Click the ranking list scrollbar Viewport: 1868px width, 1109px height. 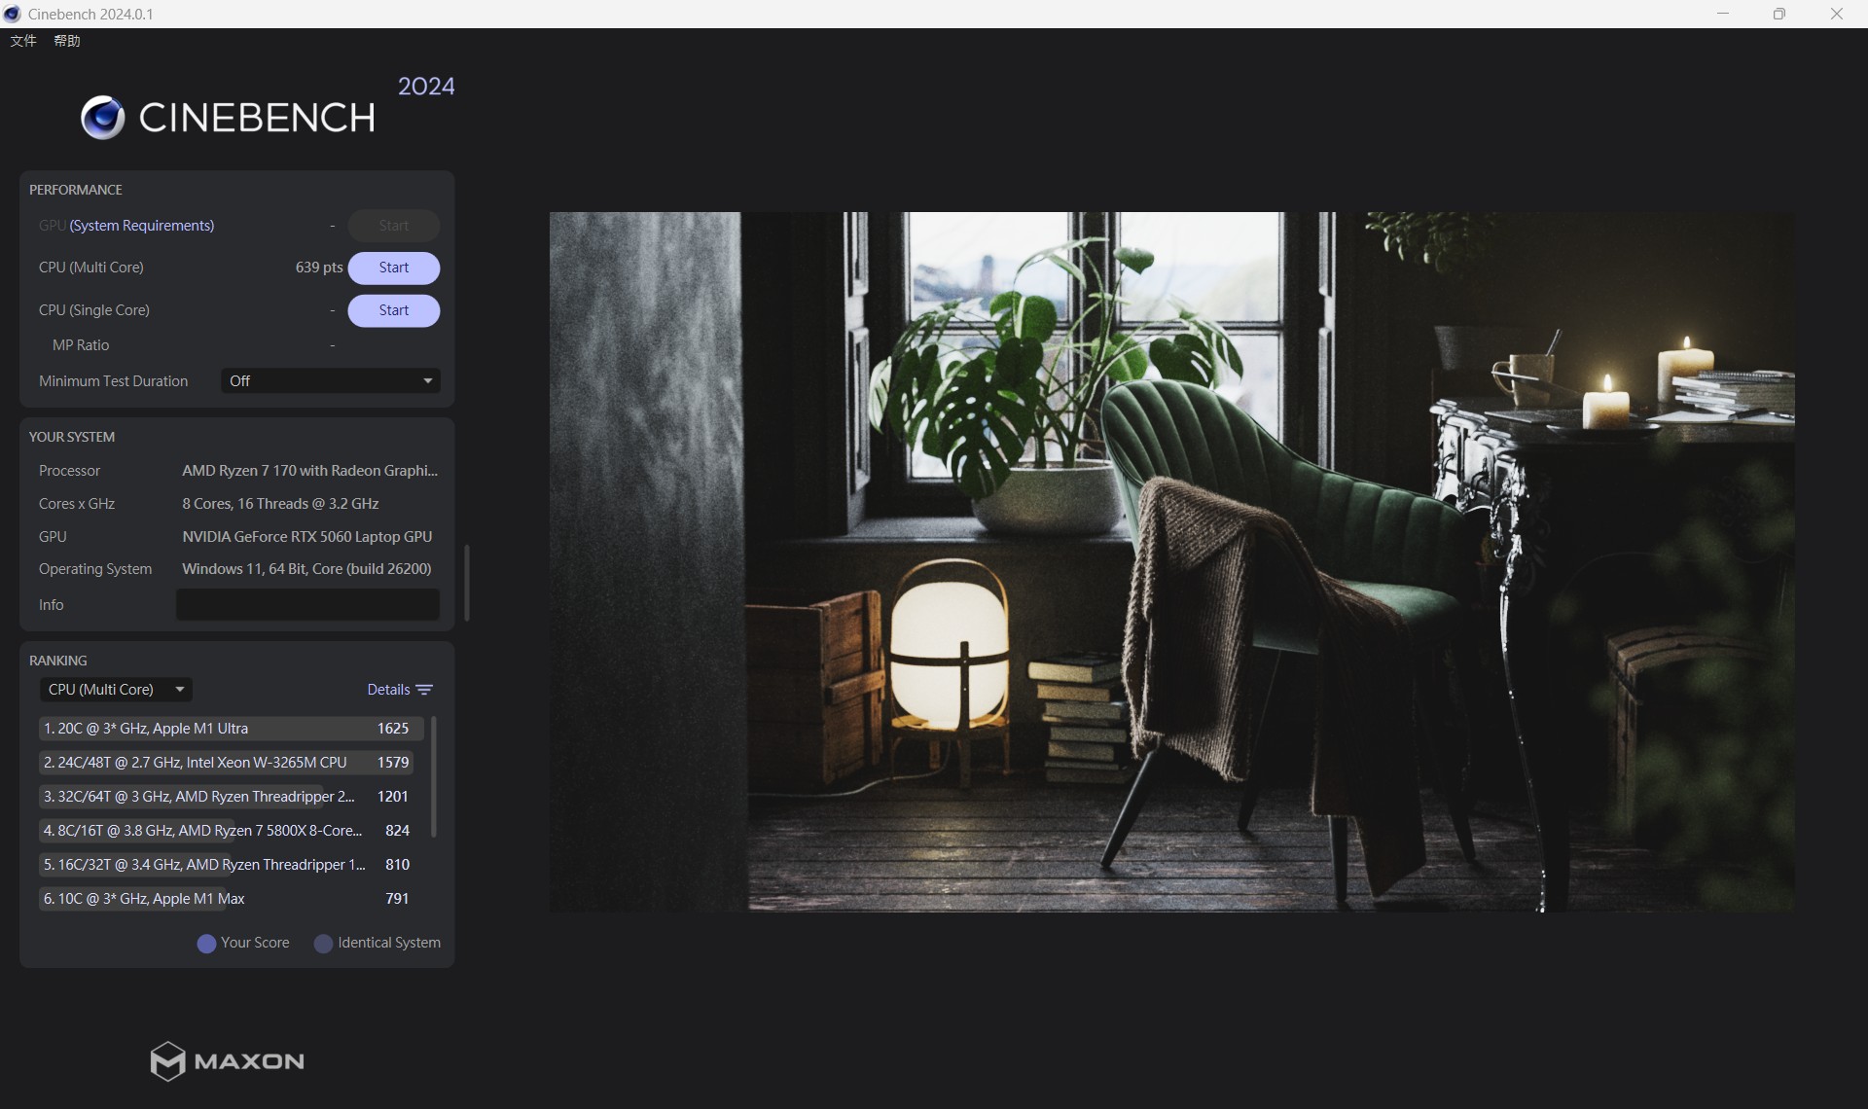pos(433,776)
